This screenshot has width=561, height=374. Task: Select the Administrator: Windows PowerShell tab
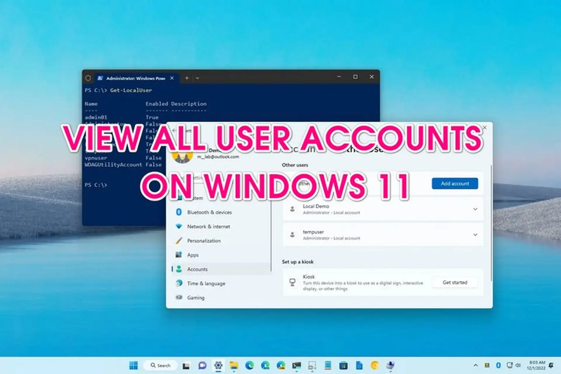pyautogui.click(x=136, y=78)
